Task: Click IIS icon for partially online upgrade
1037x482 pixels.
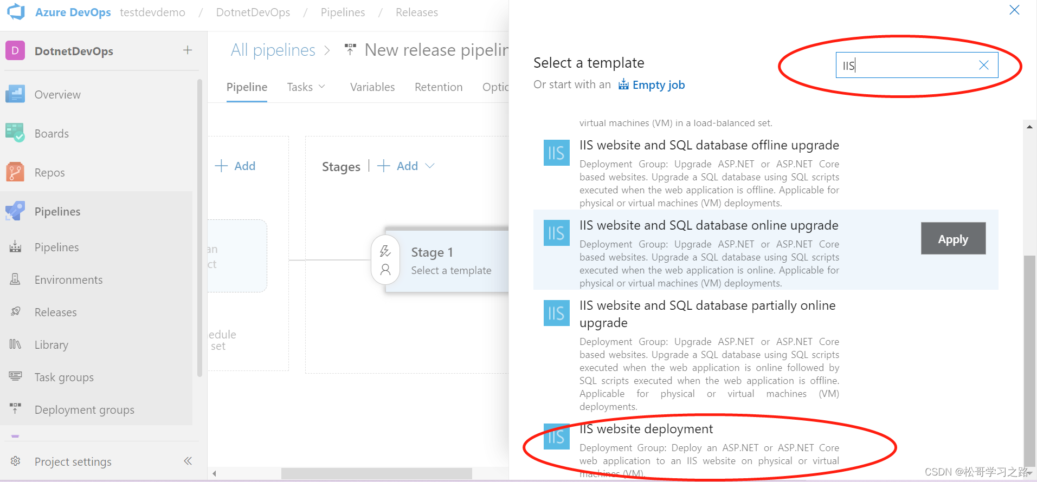Action: point(557,313)
